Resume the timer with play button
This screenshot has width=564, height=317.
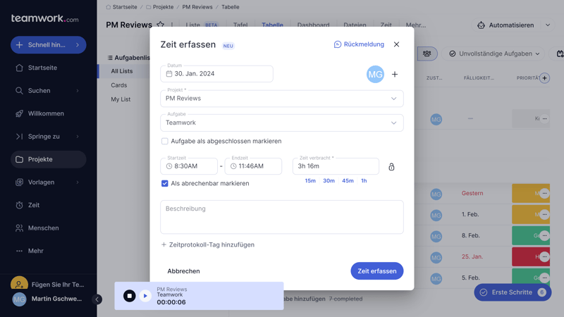tap(145, 296)
